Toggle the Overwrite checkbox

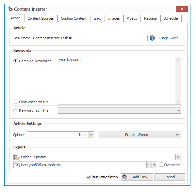coord(161,165)
